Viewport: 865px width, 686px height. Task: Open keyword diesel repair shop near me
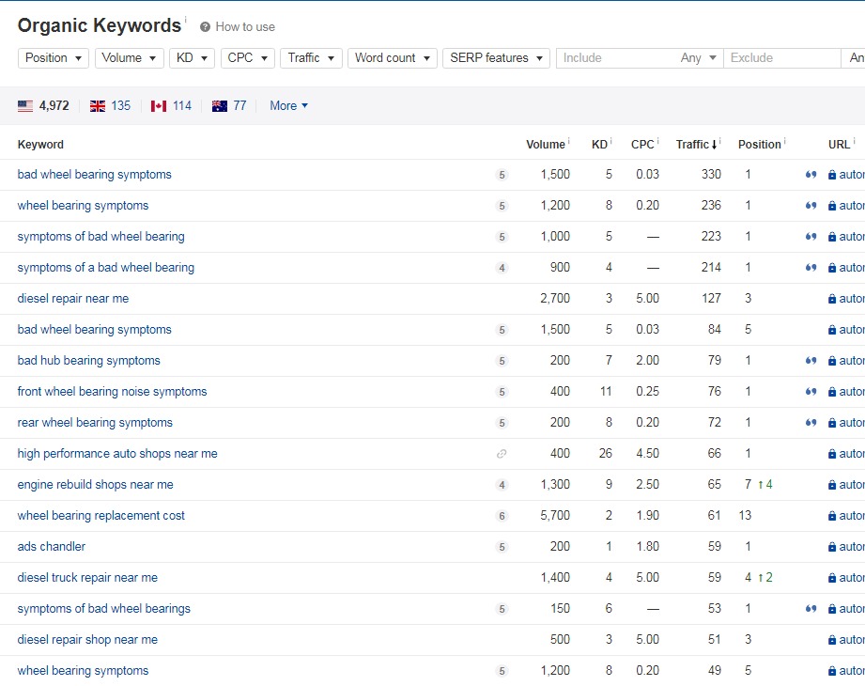coord(87,640)
